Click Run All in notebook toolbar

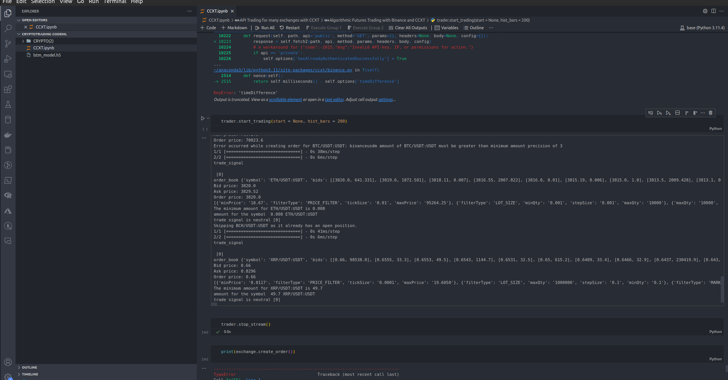point(265,28)
